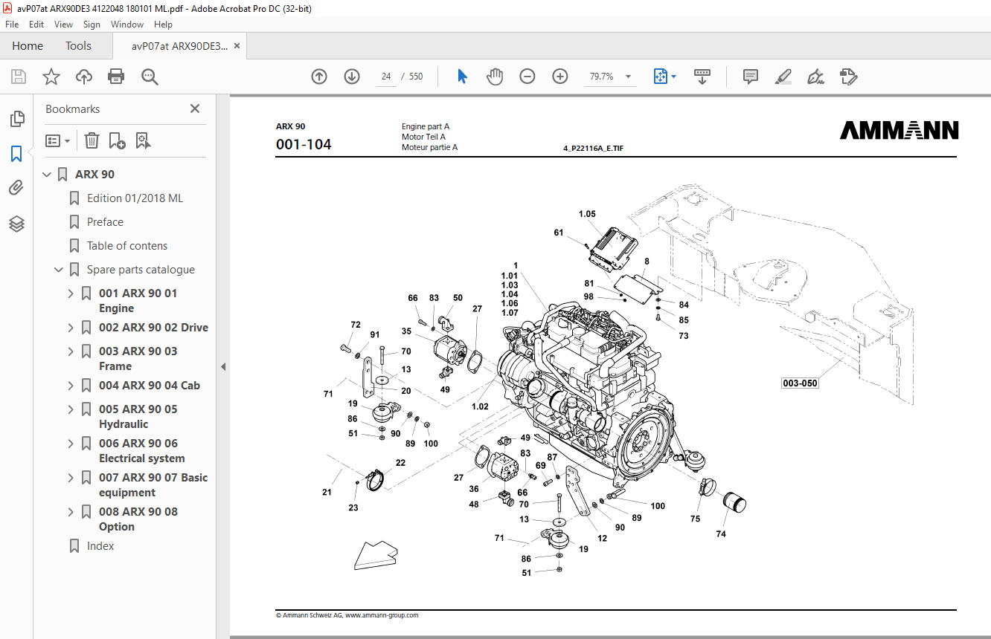Expand the 006 Electrical system bookmark

[x=71, y=444]
